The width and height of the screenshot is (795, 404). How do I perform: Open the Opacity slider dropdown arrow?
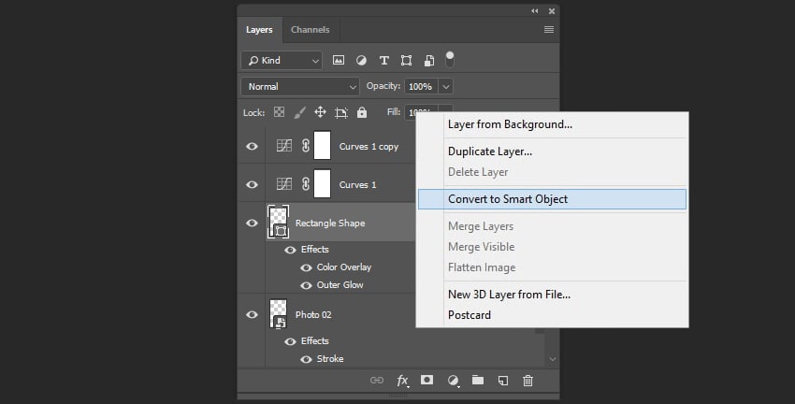[x=445, y=87]
